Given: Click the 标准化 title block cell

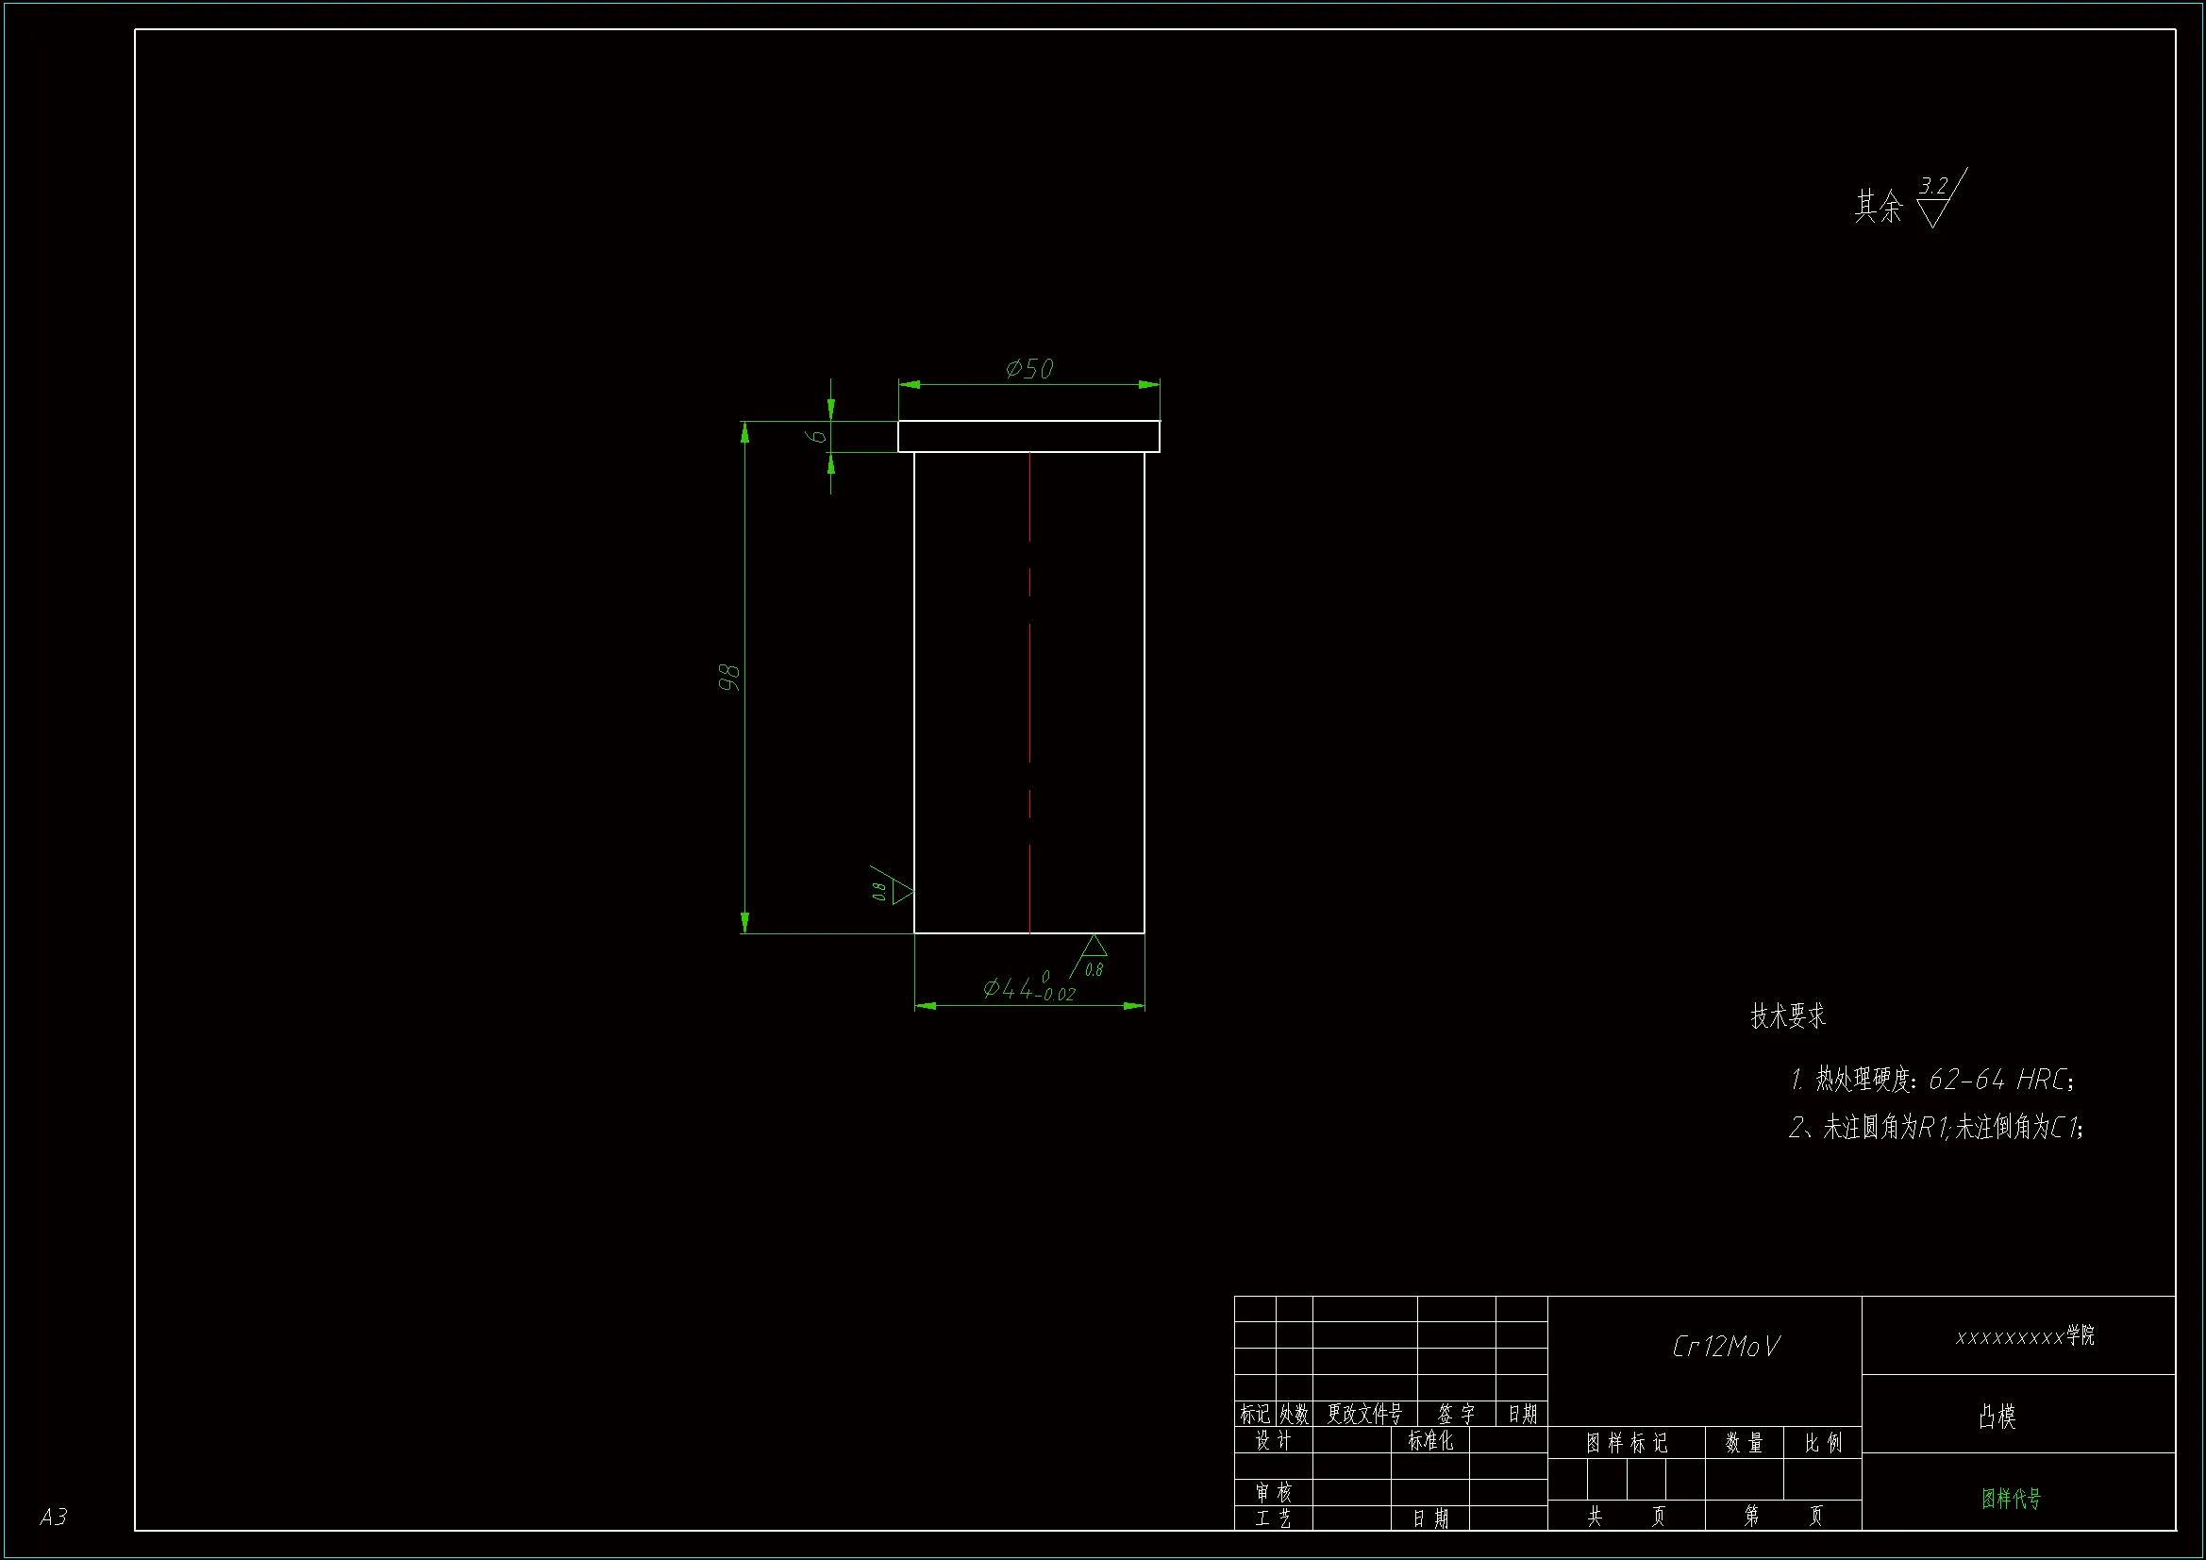Looking at the screenshot, I should pos(1429,1440).
